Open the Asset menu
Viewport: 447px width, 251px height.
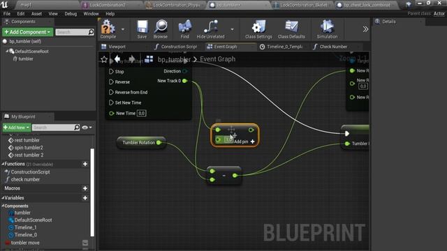click(x=36, y=14)
